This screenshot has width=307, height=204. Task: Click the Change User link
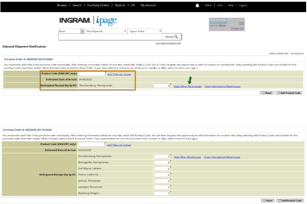(237, 28)
